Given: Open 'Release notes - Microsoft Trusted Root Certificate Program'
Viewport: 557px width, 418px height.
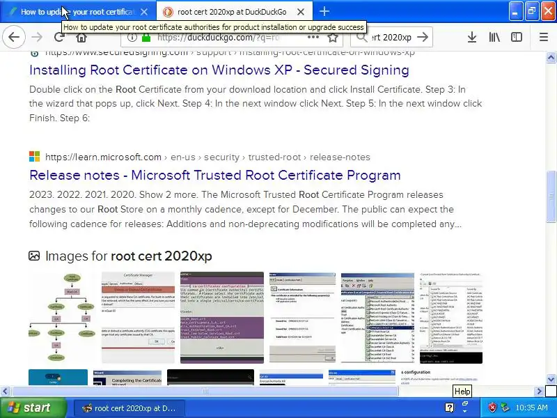Looking at the screenshot, I should pyautogui.click(x=215, y=176).
